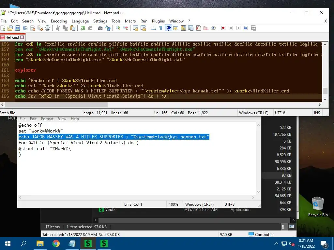
Task: Click the Paste clipboard icon
Action: pos(73,28)
